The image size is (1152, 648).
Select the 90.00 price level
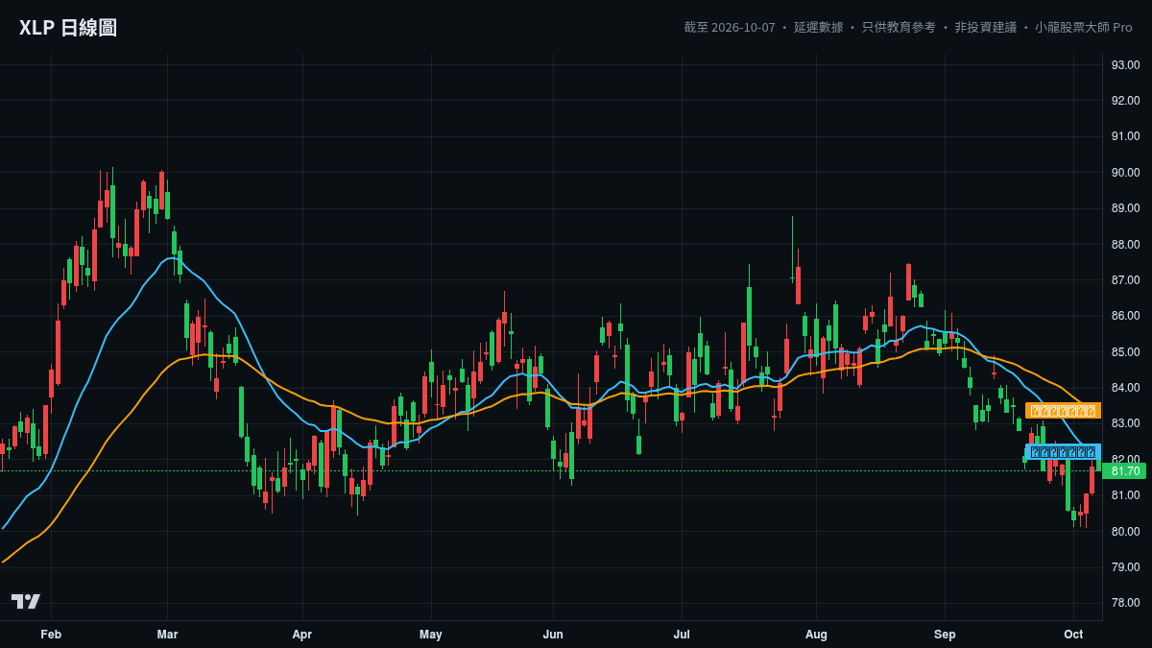[x=1125, y=173]
